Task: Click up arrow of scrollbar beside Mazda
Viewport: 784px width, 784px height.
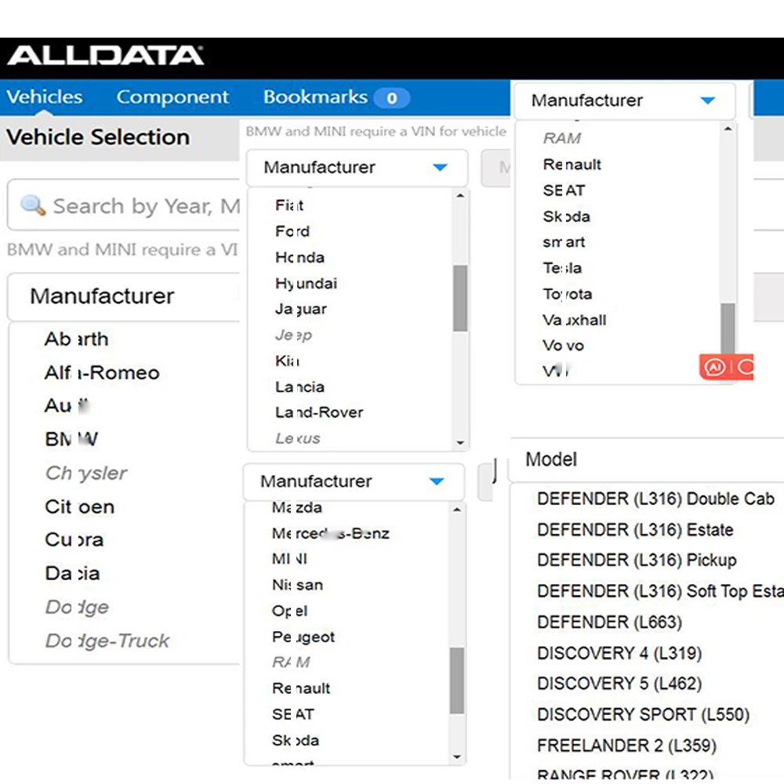Action: [456, 510]
